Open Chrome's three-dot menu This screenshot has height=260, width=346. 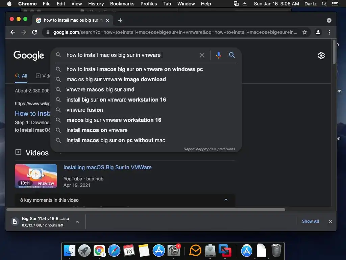coord(329,32)
